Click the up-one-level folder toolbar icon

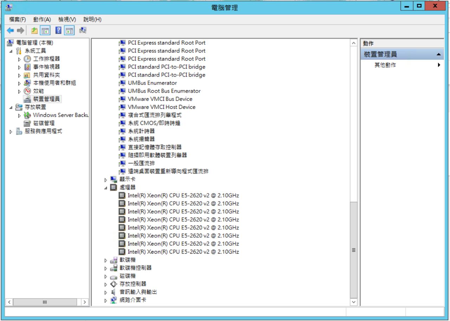click(34, 31)
